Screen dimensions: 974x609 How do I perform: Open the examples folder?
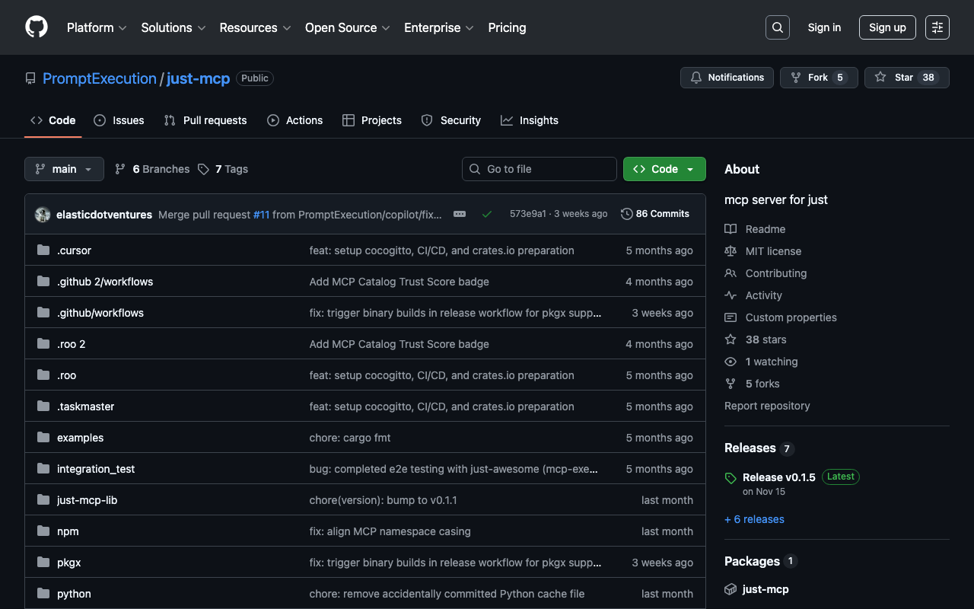pos(80,438)
